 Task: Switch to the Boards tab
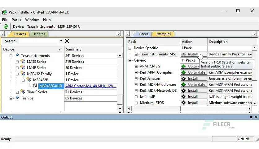tap(39, 34)
